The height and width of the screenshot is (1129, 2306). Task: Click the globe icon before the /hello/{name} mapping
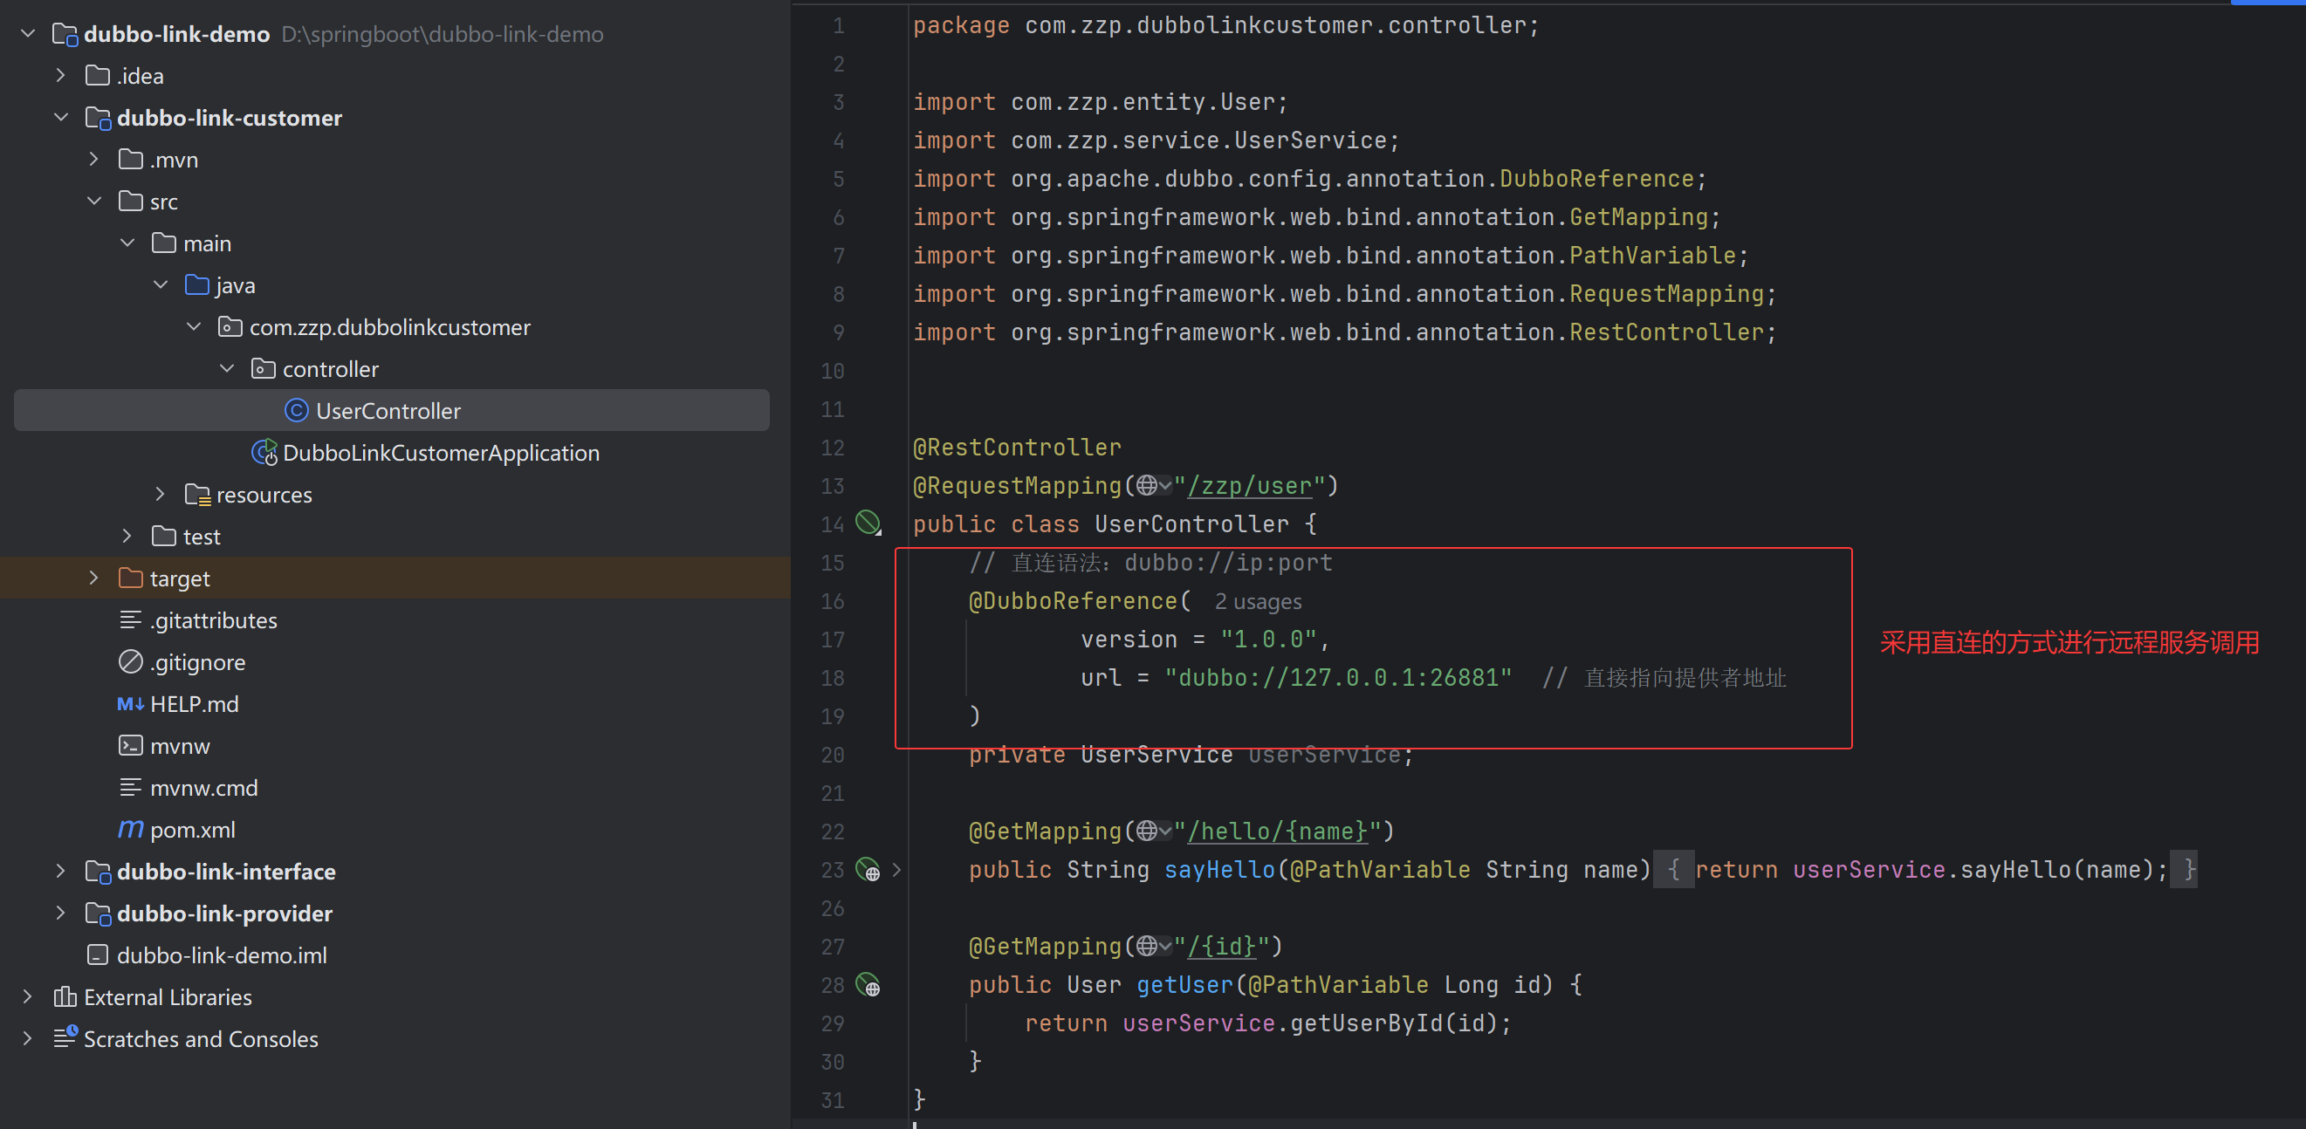[1147, 831]
